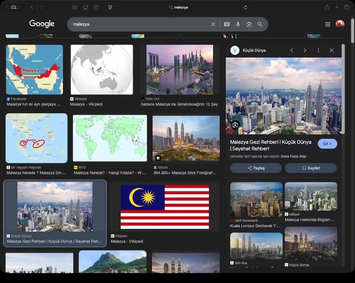Click 'Kuala Lumpur Gezilecek Y...' caption
Screen dimensions: 355x283
[x=255, y=226]
